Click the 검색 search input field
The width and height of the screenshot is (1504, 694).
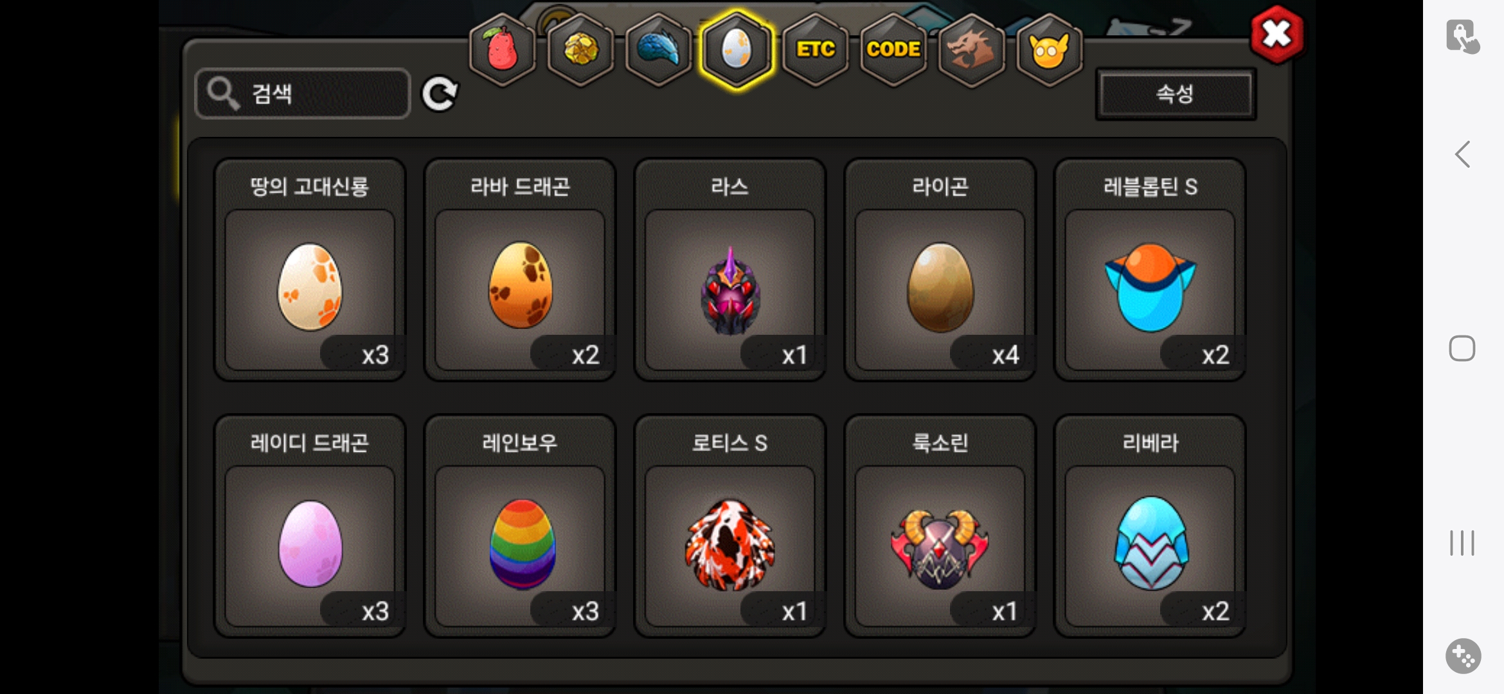[x=302, y=94]
